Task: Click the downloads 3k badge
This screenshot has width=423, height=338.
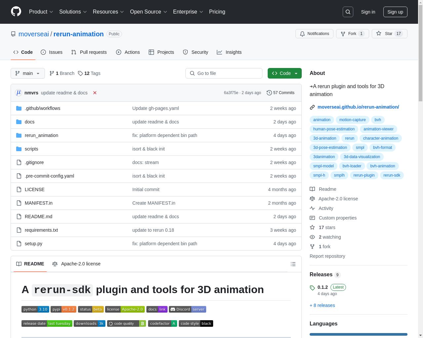Action: pos(90,323)
